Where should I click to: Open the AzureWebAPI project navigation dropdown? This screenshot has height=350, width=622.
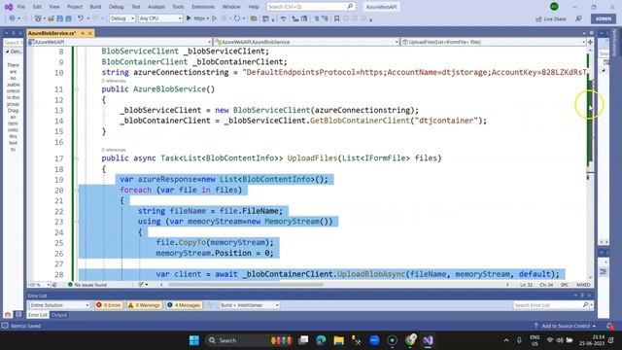tap(119, 42)
